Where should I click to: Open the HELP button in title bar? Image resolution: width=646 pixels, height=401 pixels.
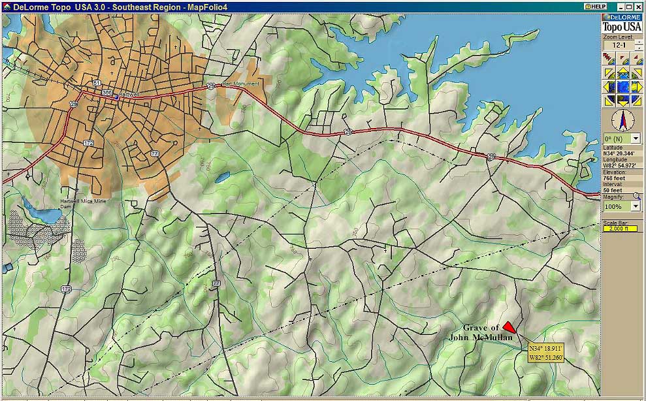click(596, 7)
